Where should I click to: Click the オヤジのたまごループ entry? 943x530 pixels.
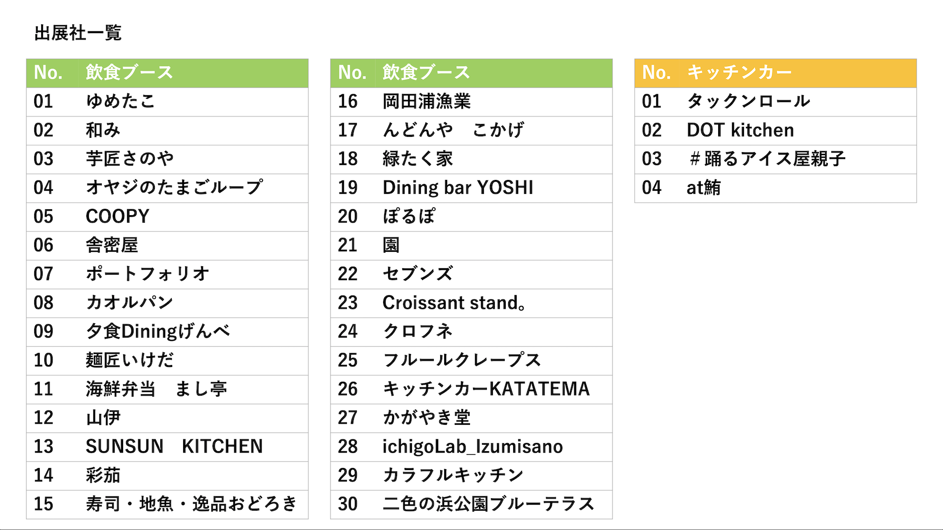point(193,188)
